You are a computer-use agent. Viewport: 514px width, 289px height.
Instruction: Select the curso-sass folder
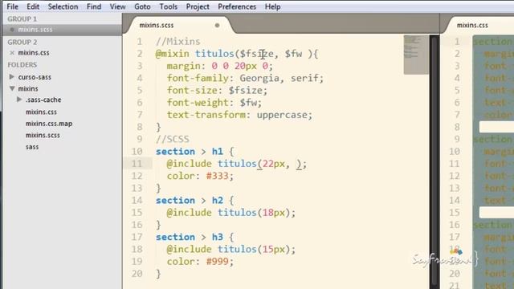click(35, 77)
